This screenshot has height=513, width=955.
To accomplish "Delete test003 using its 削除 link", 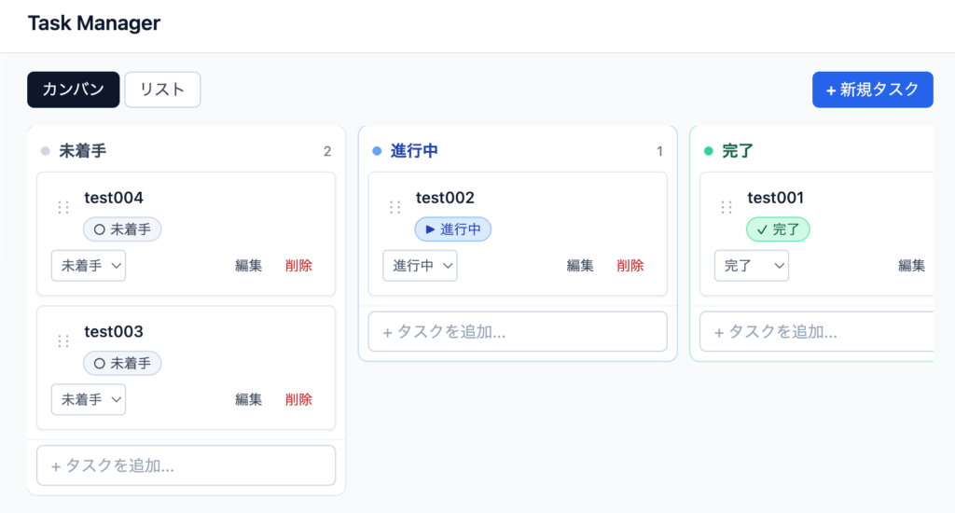I will tap(298, 400).
